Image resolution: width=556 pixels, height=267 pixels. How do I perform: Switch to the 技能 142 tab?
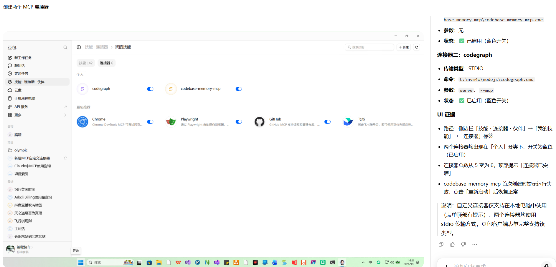[86, 63]
